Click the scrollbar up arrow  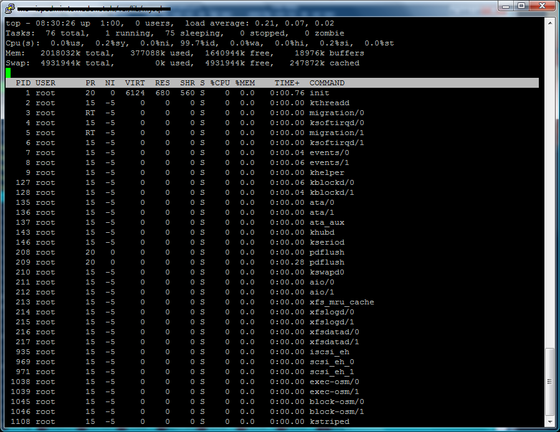pos(550,23)
